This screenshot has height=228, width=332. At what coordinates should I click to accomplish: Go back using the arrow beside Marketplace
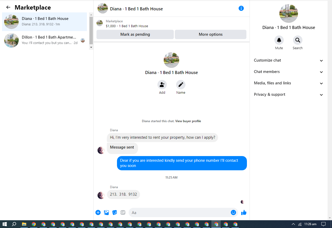(x=8, y=8)
